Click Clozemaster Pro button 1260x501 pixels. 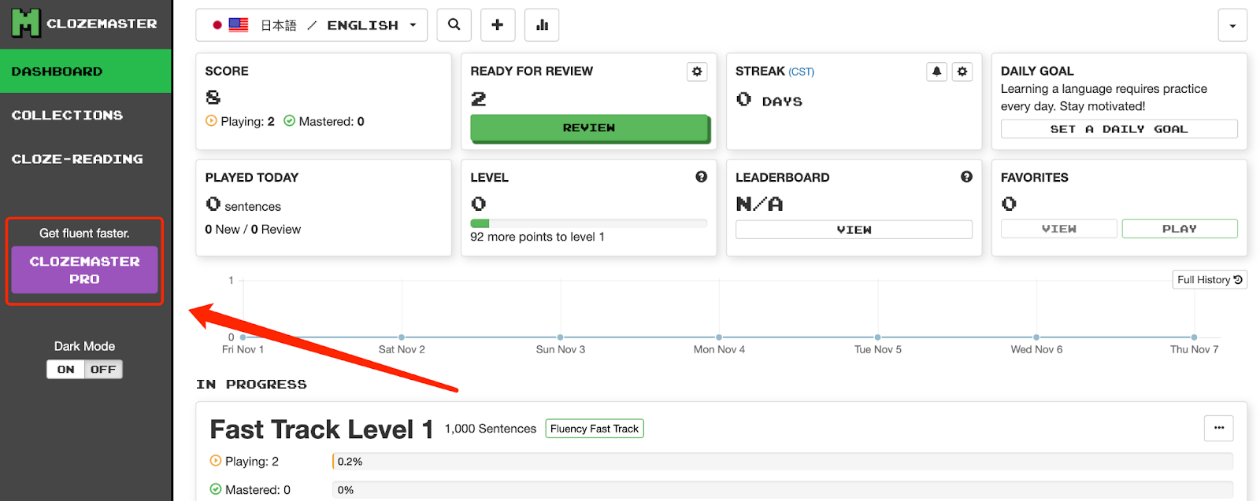click(84, 270)
